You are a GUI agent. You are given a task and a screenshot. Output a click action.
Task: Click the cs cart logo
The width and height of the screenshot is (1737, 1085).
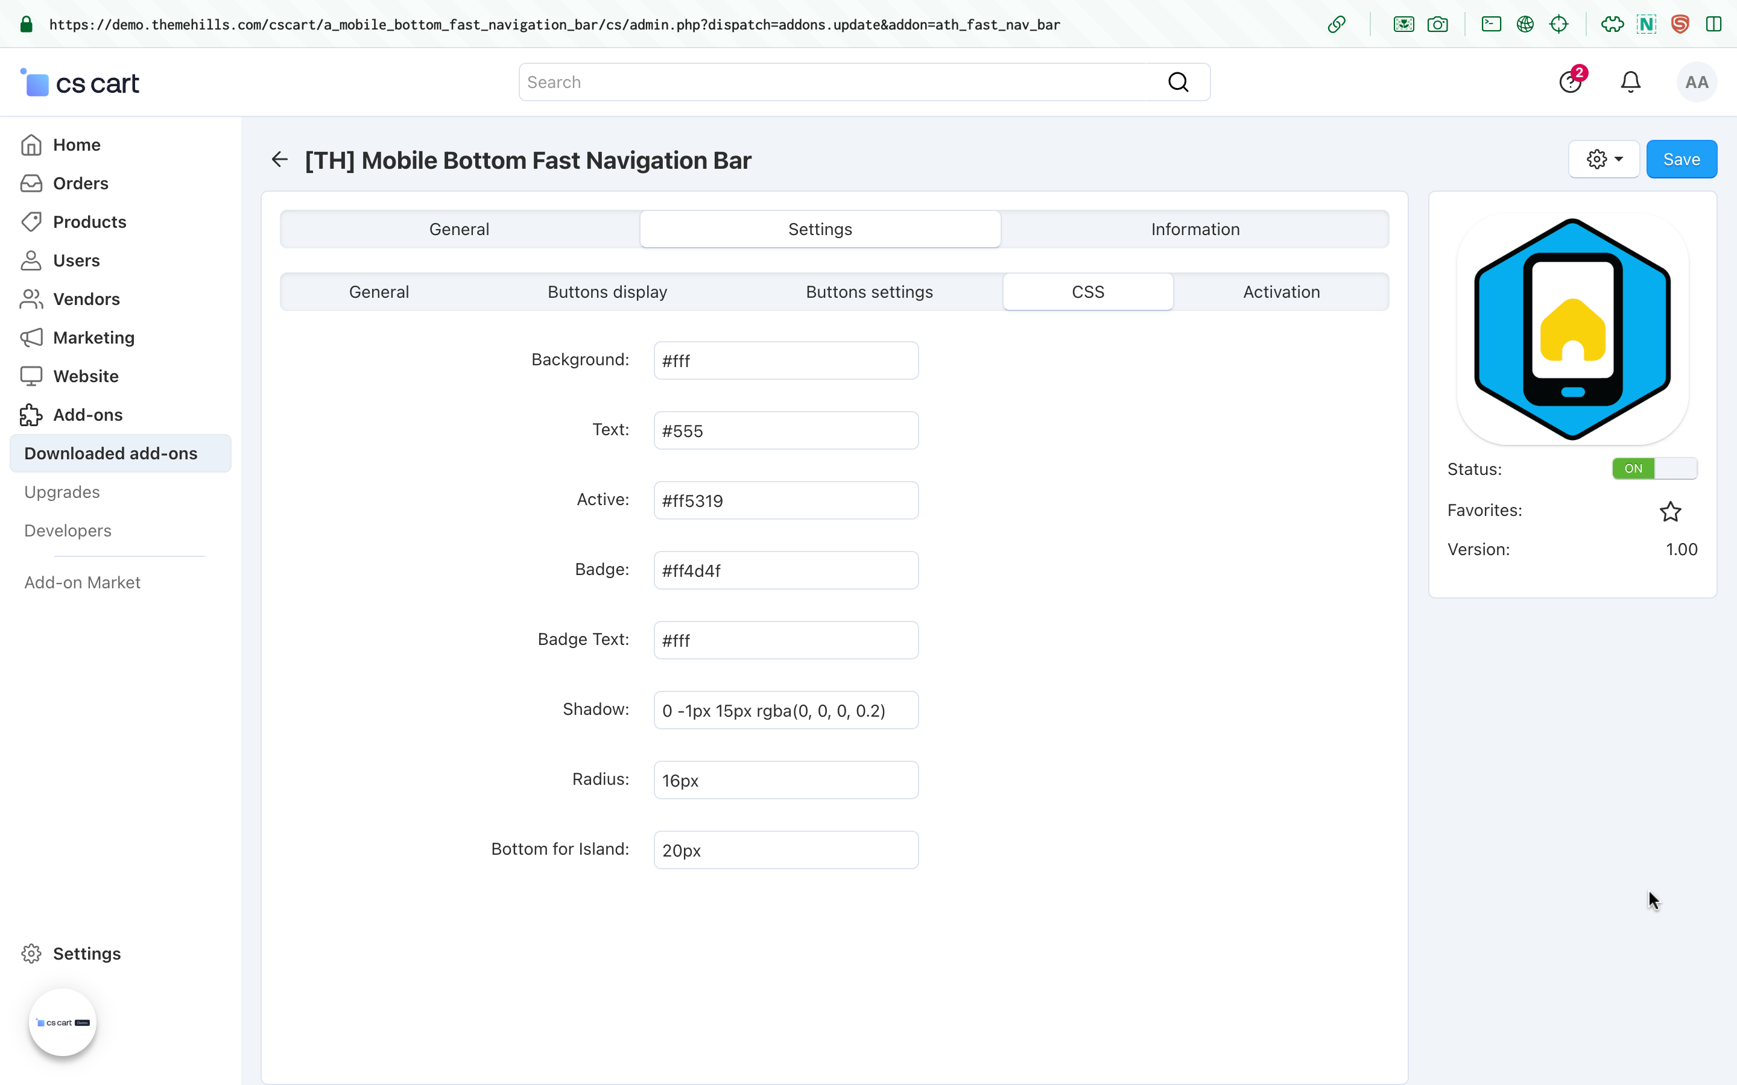[80, 83]
